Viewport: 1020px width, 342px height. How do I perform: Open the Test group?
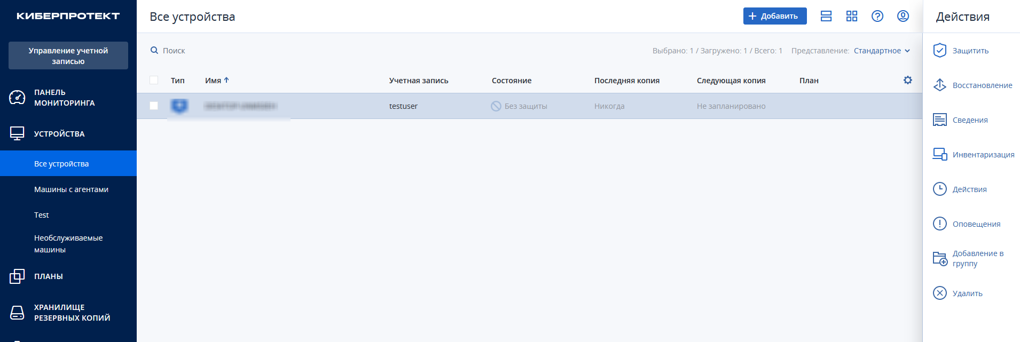point(42,215)
